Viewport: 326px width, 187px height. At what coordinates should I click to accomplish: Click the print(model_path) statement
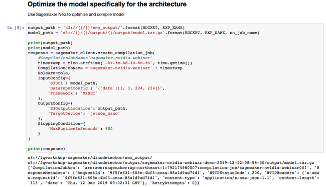coord(49,48)
